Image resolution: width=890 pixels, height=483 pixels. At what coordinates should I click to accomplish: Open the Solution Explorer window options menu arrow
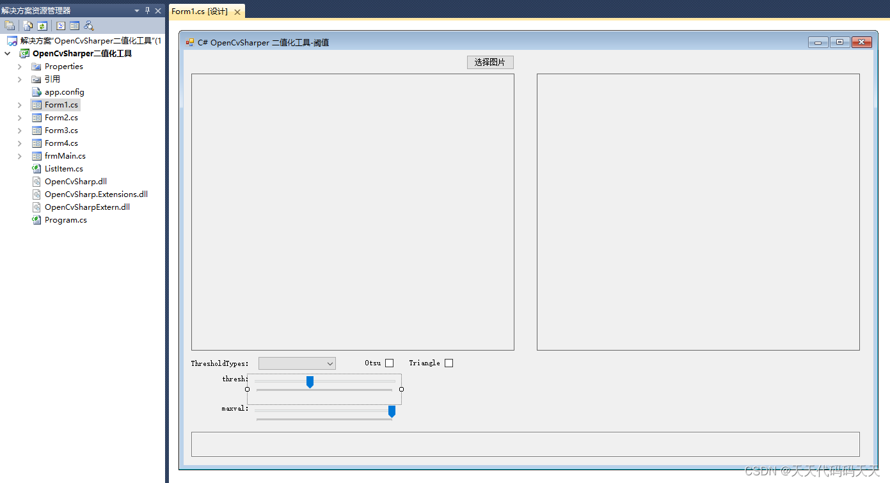coord(136,10)
